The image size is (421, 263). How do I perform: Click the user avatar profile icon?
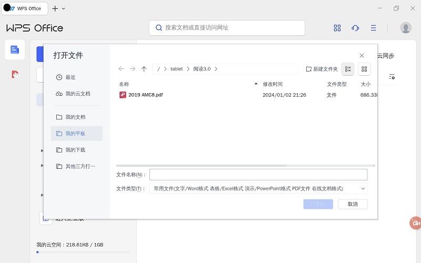click(x=405, y=28)
